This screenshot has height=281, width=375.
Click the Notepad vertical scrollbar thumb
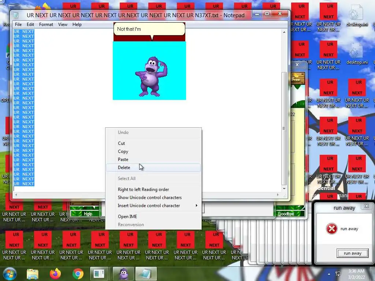[x=284, y=128]
